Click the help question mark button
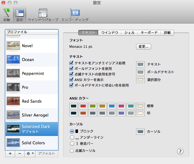The height and width of the screenshot is (164, 194). (180, 151)
